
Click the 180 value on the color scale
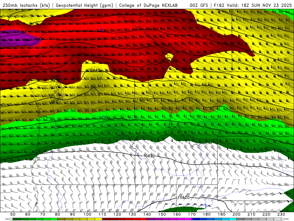pyautogui.click(x=207, y=214)
